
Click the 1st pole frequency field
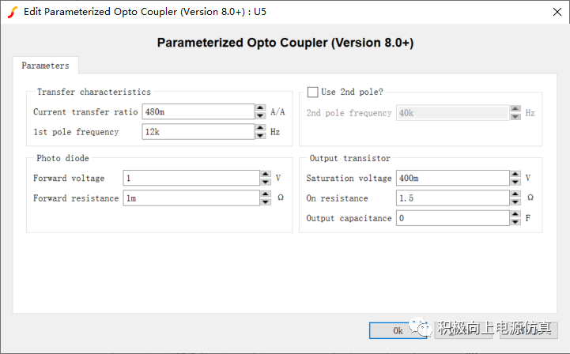click(198, 132)
